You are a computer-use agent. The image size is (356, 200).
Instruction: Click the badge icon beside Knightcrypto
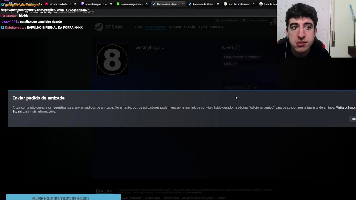point(2,27)
